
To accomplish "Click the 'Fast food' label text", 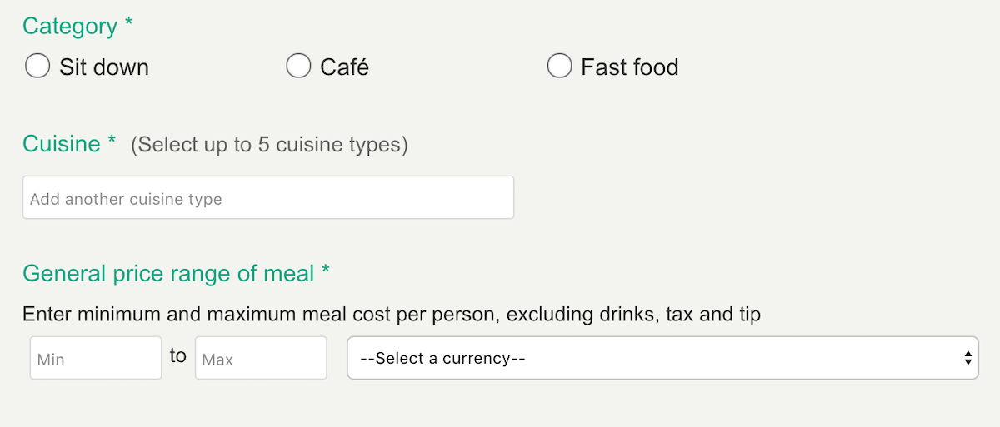I will (630, 67).
